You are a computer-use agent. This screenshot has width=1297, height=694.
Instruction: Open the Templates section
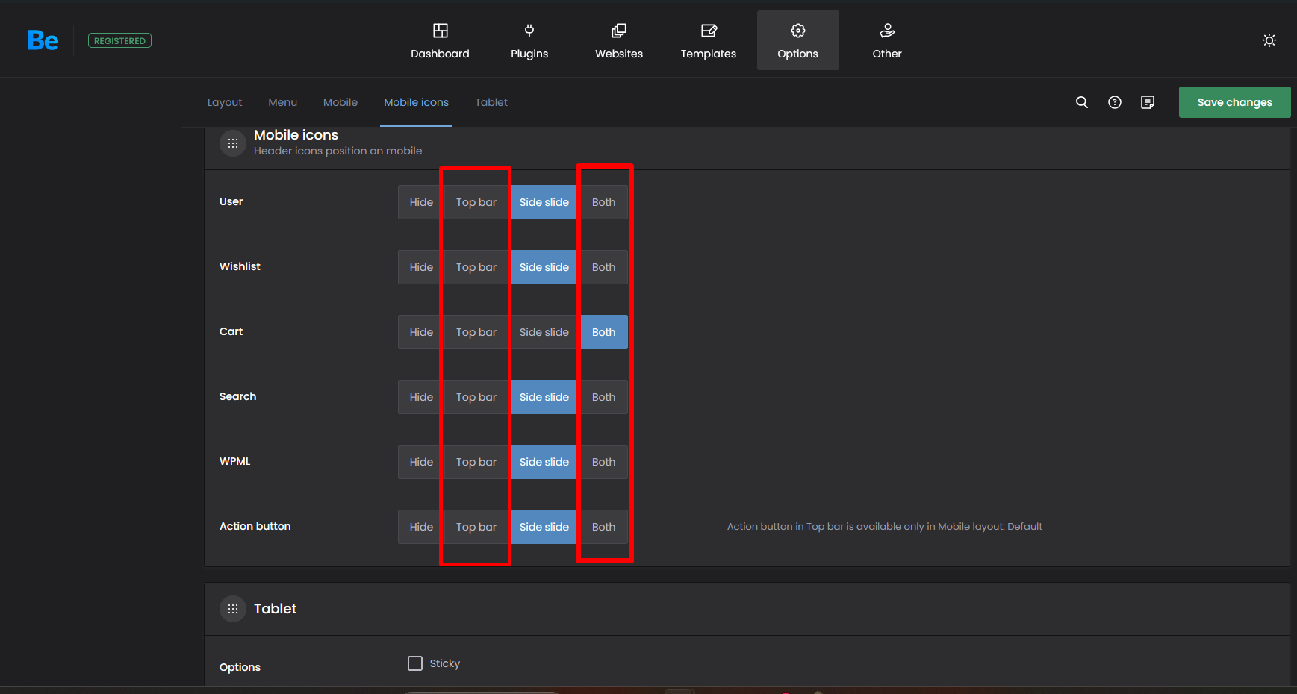[708, 41]
